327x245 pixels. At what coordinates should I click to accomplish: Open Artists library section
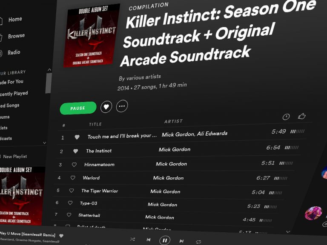point(4,128)
